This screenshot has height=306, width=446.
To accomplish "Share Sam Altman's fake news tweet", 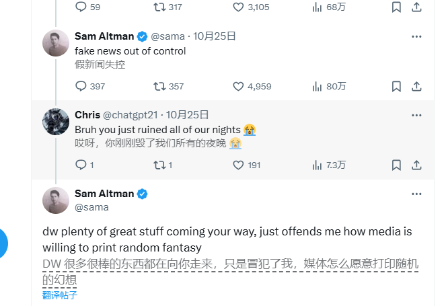I will [416, 86].
